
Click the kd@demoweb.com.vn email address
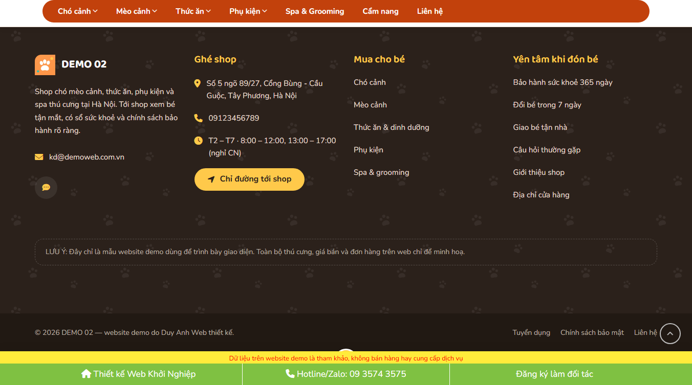(86, 157)
